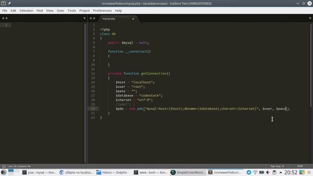Change Tab Size: 4 setting
313x176 pixels.
click(x=277, y=166)
